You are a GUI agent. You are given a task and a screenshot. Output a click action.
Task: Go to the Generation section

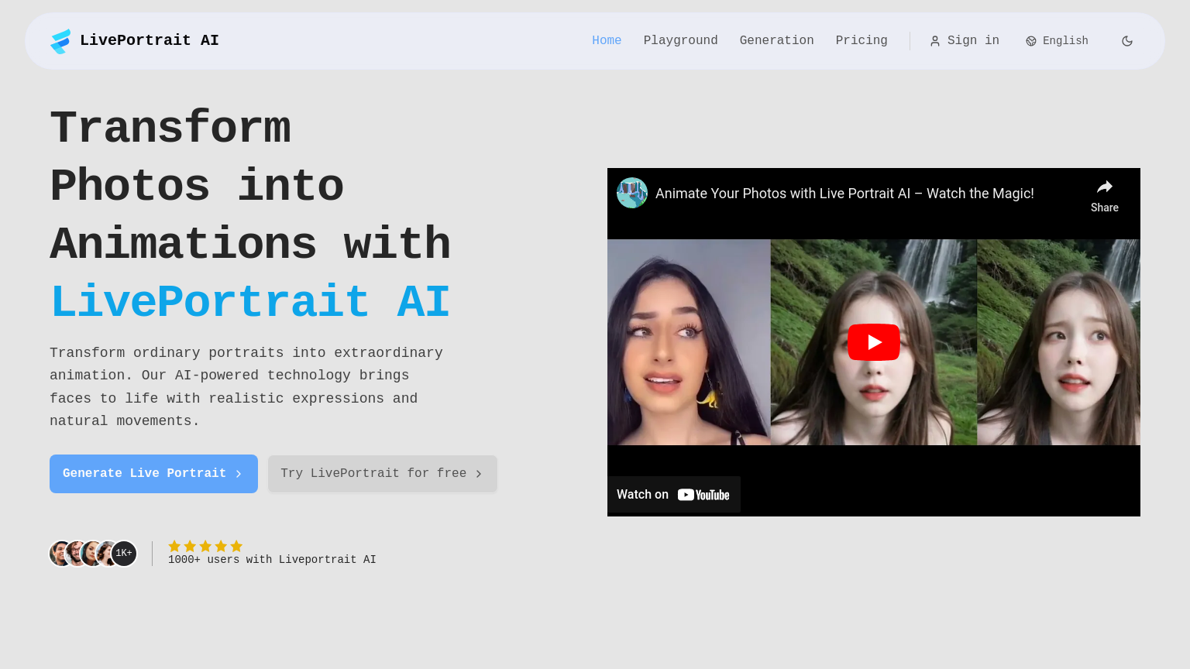(776, 40)
